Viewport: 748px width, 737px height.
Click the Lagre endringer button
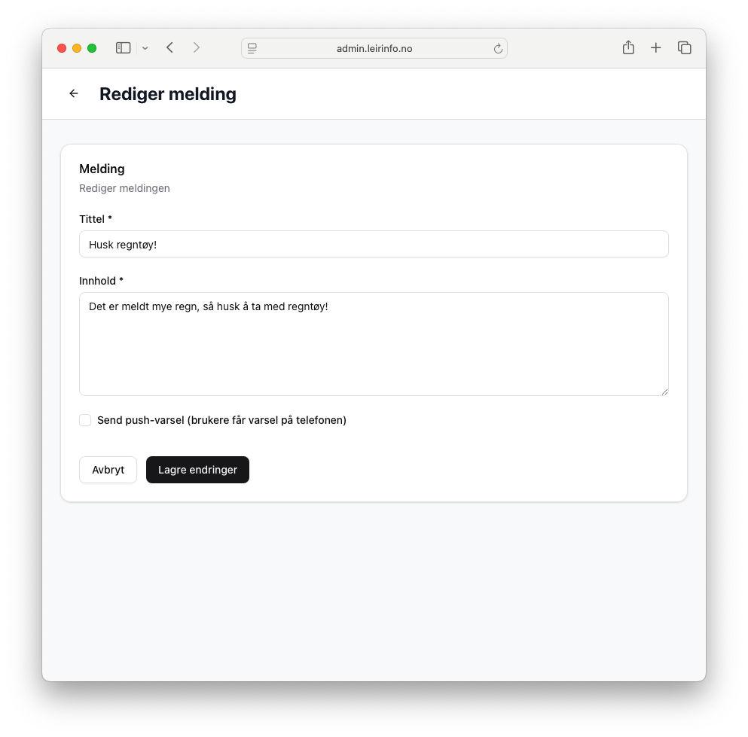point(197,470)
